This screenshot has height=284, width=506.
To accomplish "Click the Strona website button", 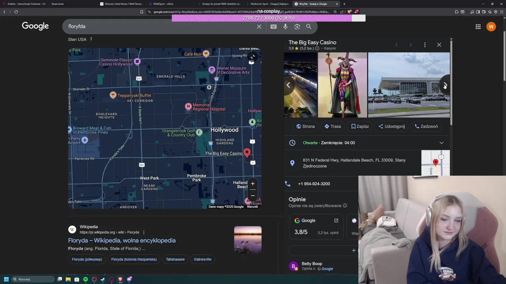I will coord(306,126).
